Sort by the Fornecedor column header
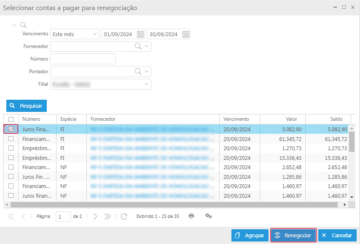The height and width of the screenshot is (244, 360). (152, 119)
